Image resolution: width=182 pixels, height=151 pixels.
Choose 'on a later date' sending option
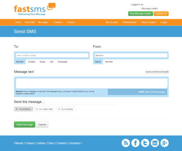[x=45, y=109]
